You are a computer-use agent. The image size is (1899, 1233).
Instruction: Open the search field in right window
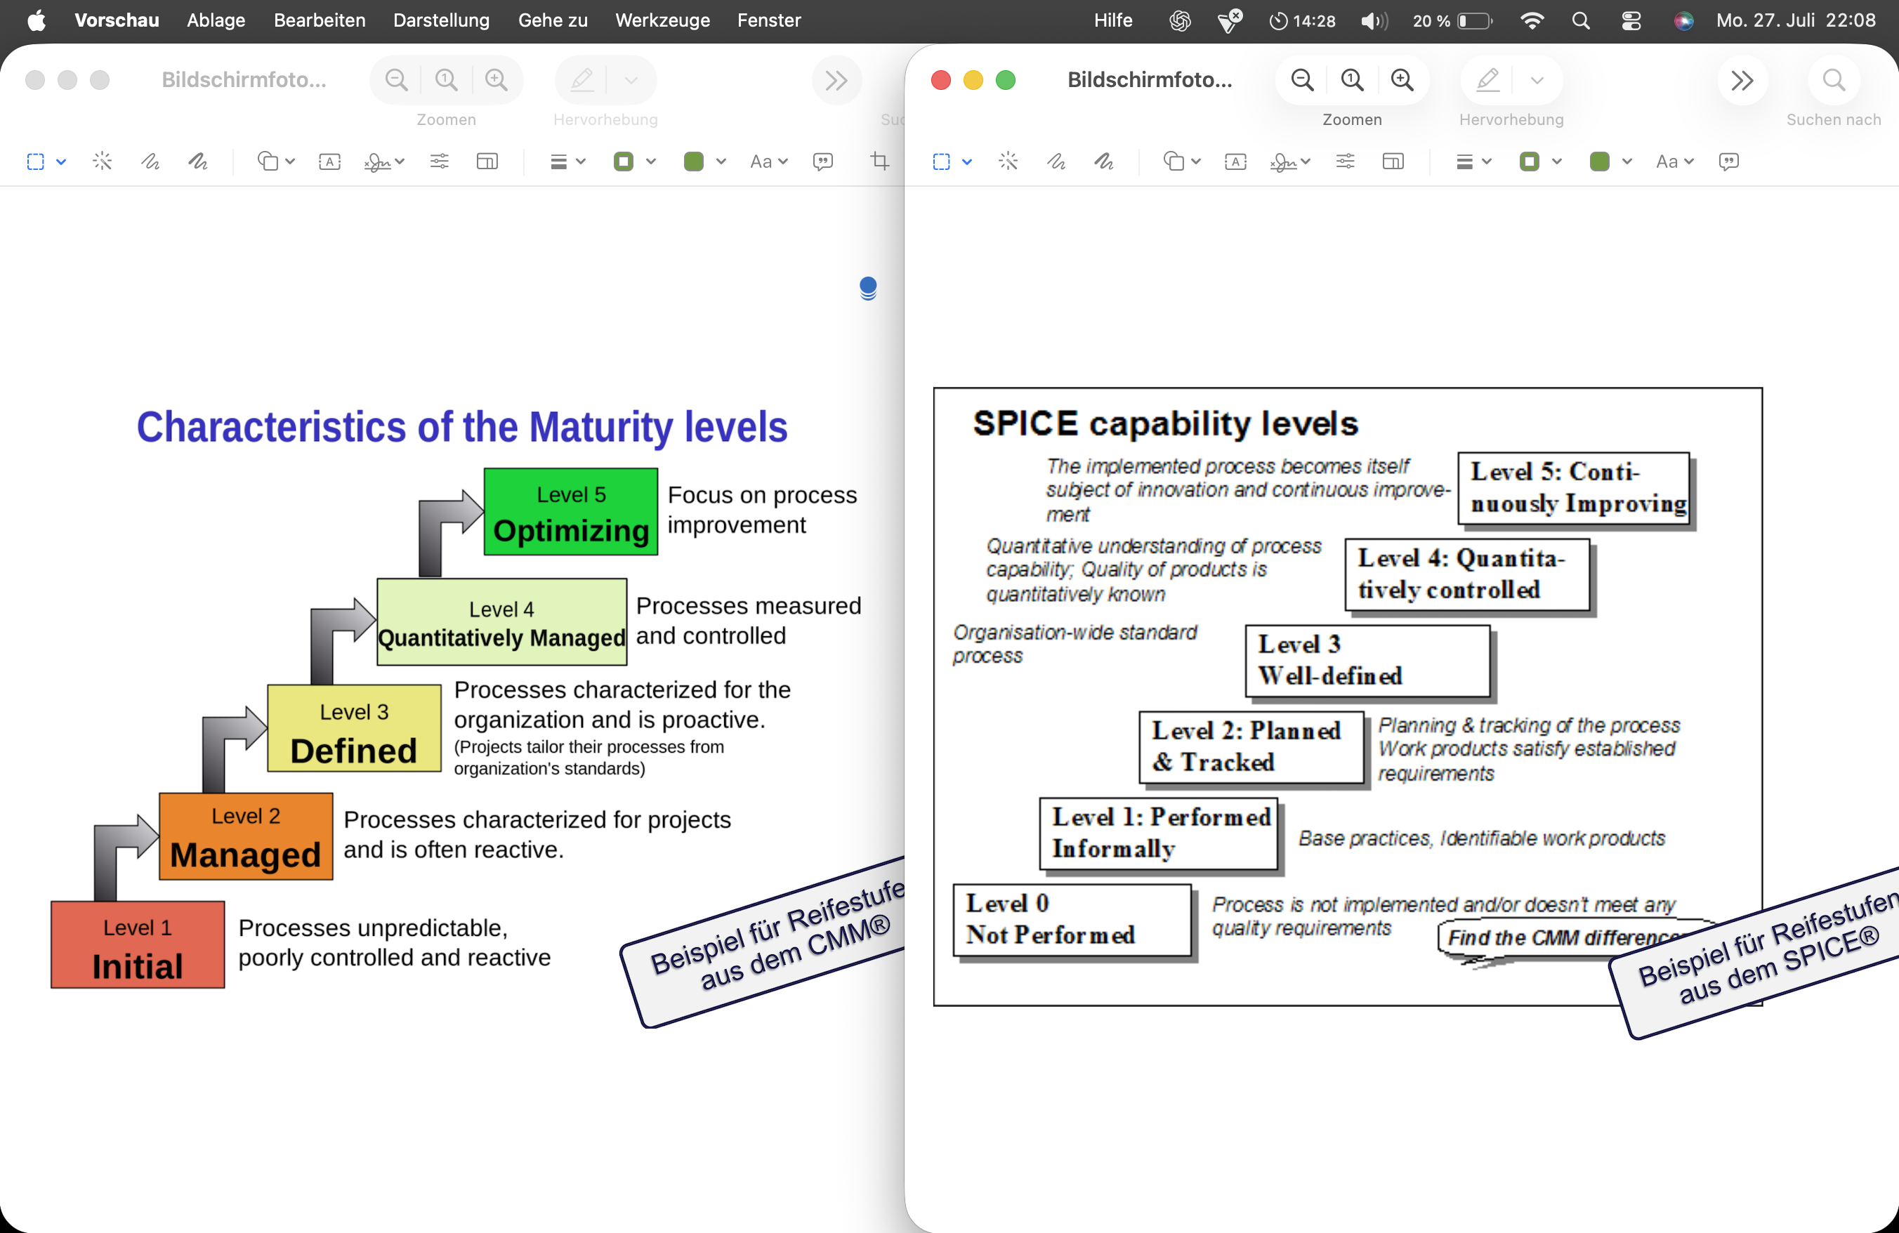[x=1834, y=80]
